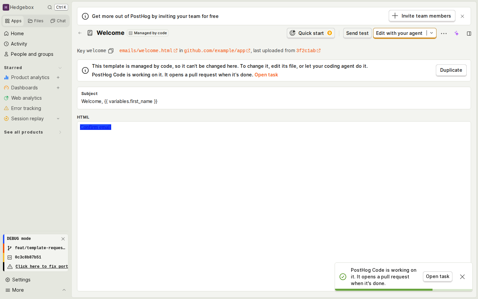Viewport: 478px width, 299px height.
Task: Open Session replay
Action: [x=28, y=119]
